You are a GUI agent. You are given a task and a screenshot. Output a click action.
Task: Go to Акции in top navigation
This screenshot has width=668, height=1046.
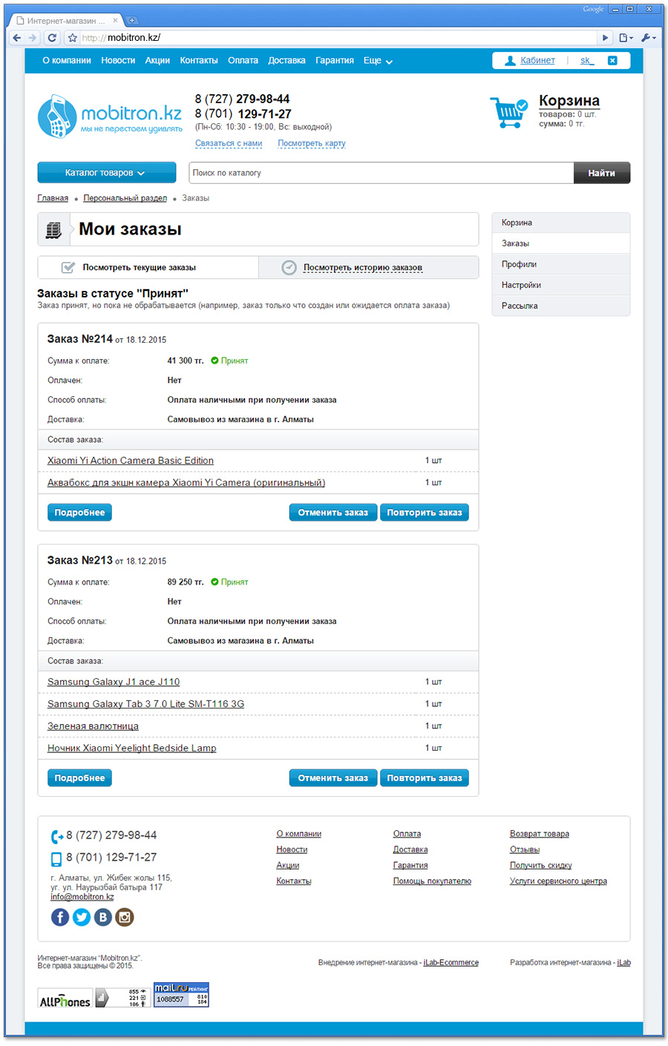[157, 61]
